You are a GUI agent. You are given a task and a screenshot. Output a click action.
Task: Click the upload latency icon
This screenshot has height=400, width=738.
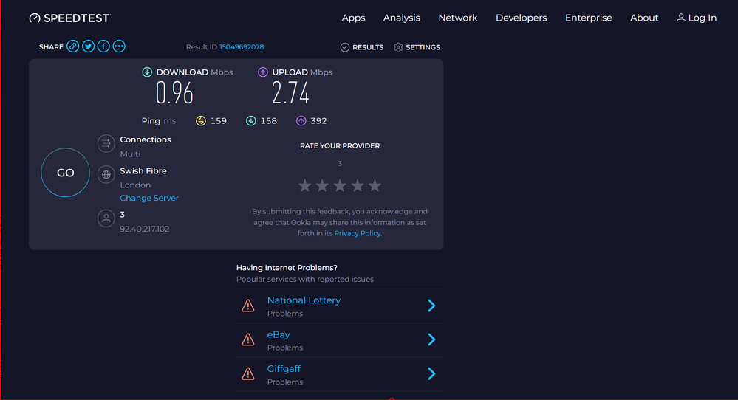[301, 121]
